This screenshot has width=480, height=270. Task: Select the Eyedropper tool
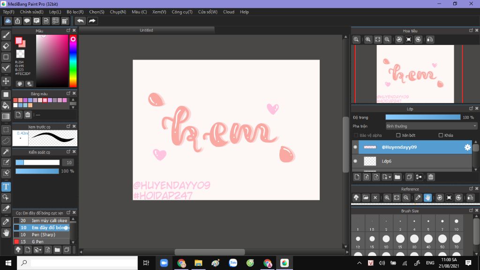[x=6, y=221]
